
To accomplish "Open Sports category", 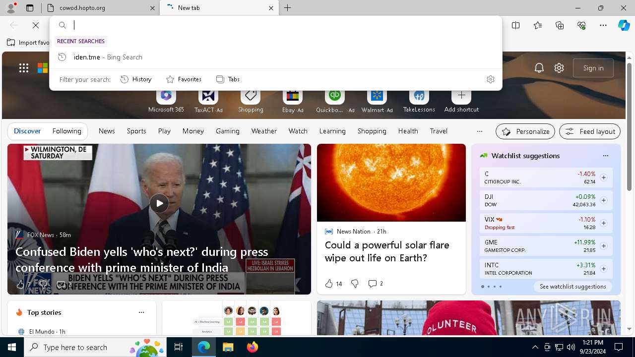I will click(136, 131).
